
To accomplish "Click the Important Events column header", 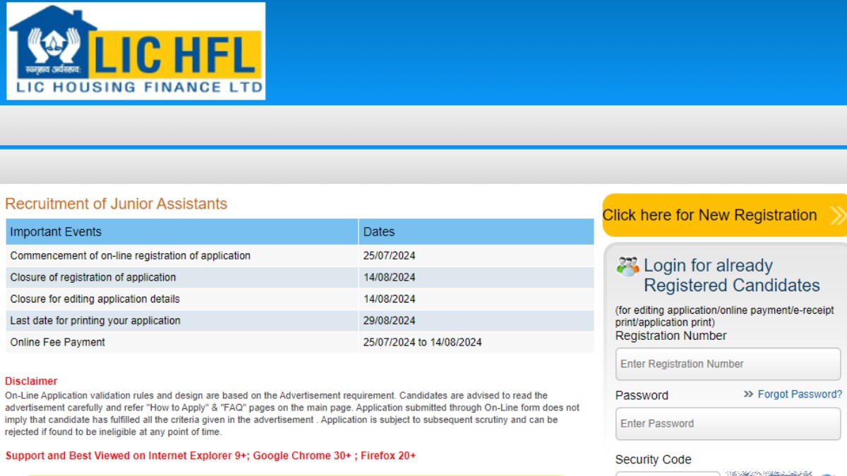I will click(182, 231).
